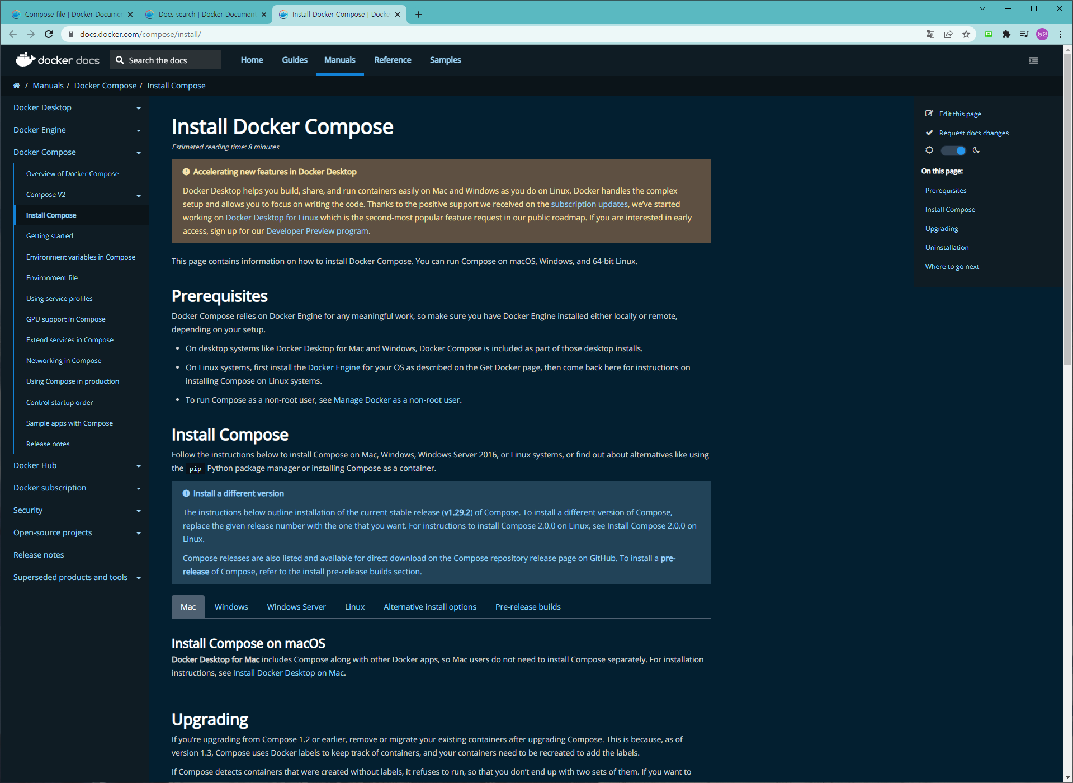
Task: Click the search magnifier icon
Action: coord(120,60)
